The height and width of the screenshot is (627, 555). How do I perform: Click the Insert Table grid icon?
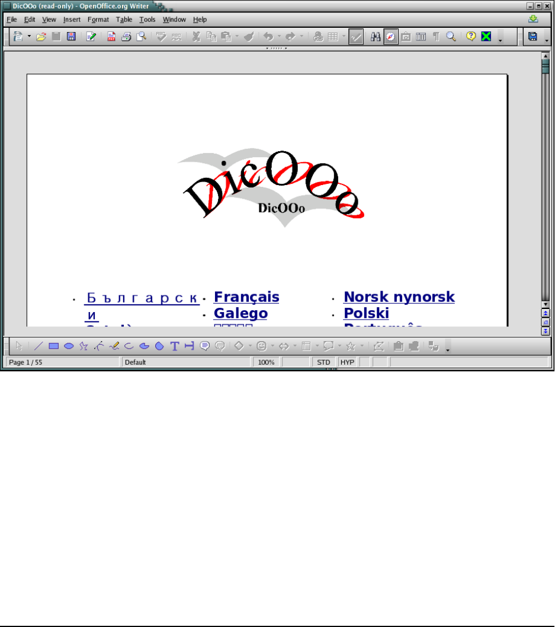click(x=333, y=37)
